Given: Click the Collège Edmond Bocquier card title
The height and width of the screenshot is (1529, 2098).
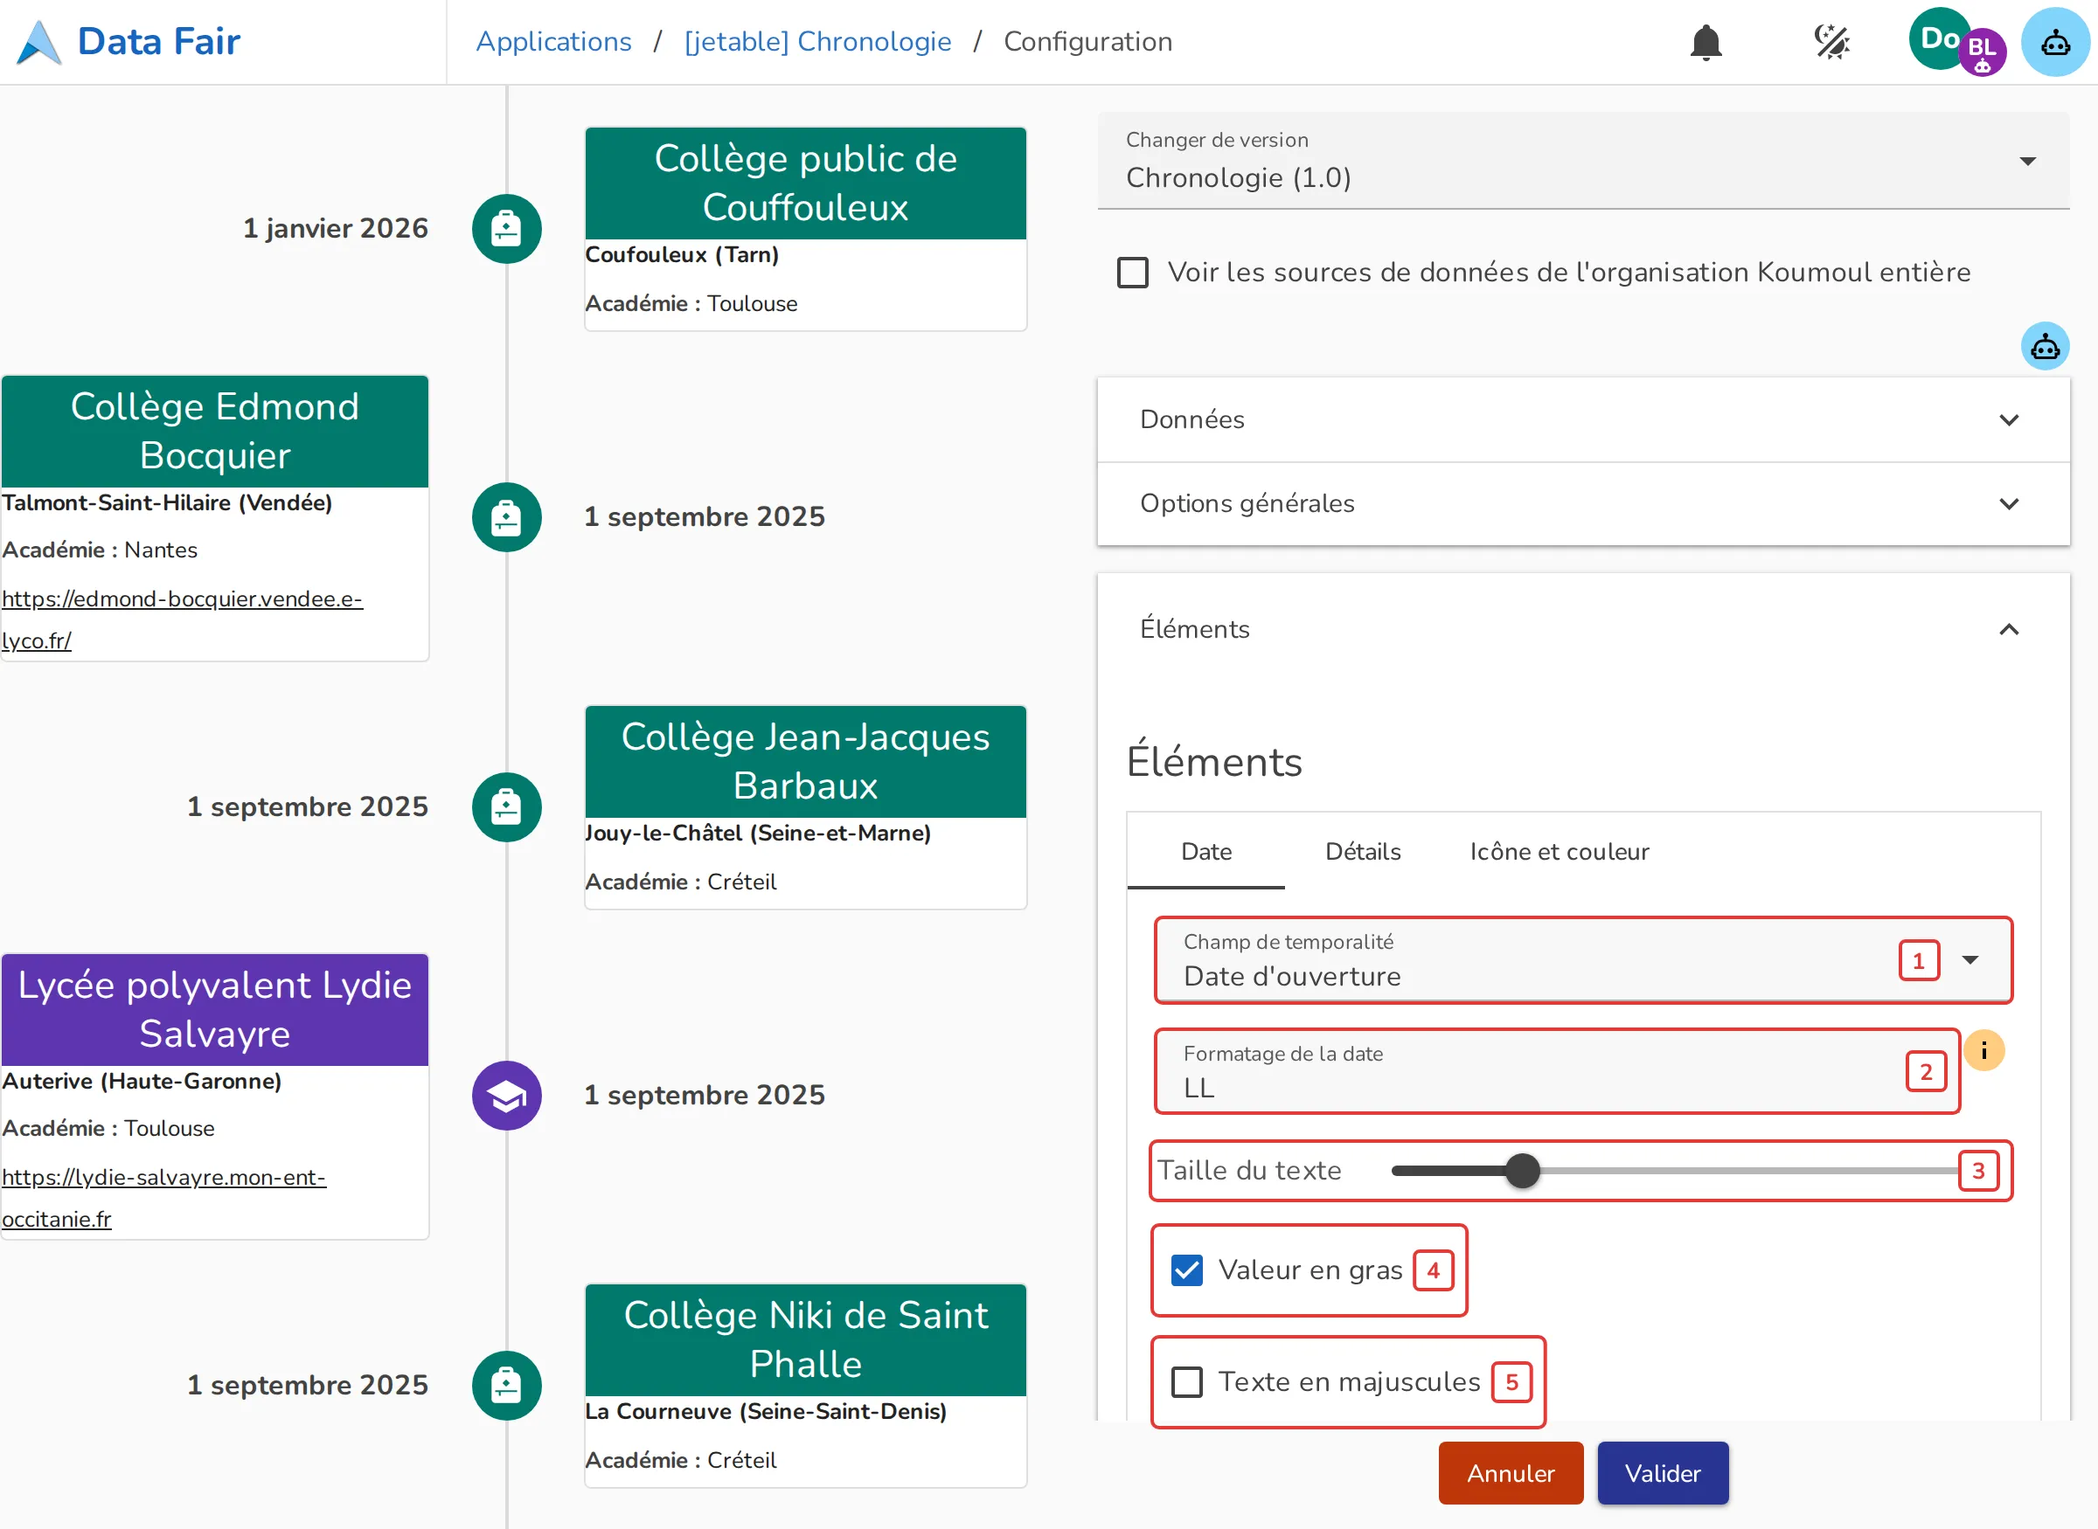Looking at the screenshot, I should (x=215, y=432).
